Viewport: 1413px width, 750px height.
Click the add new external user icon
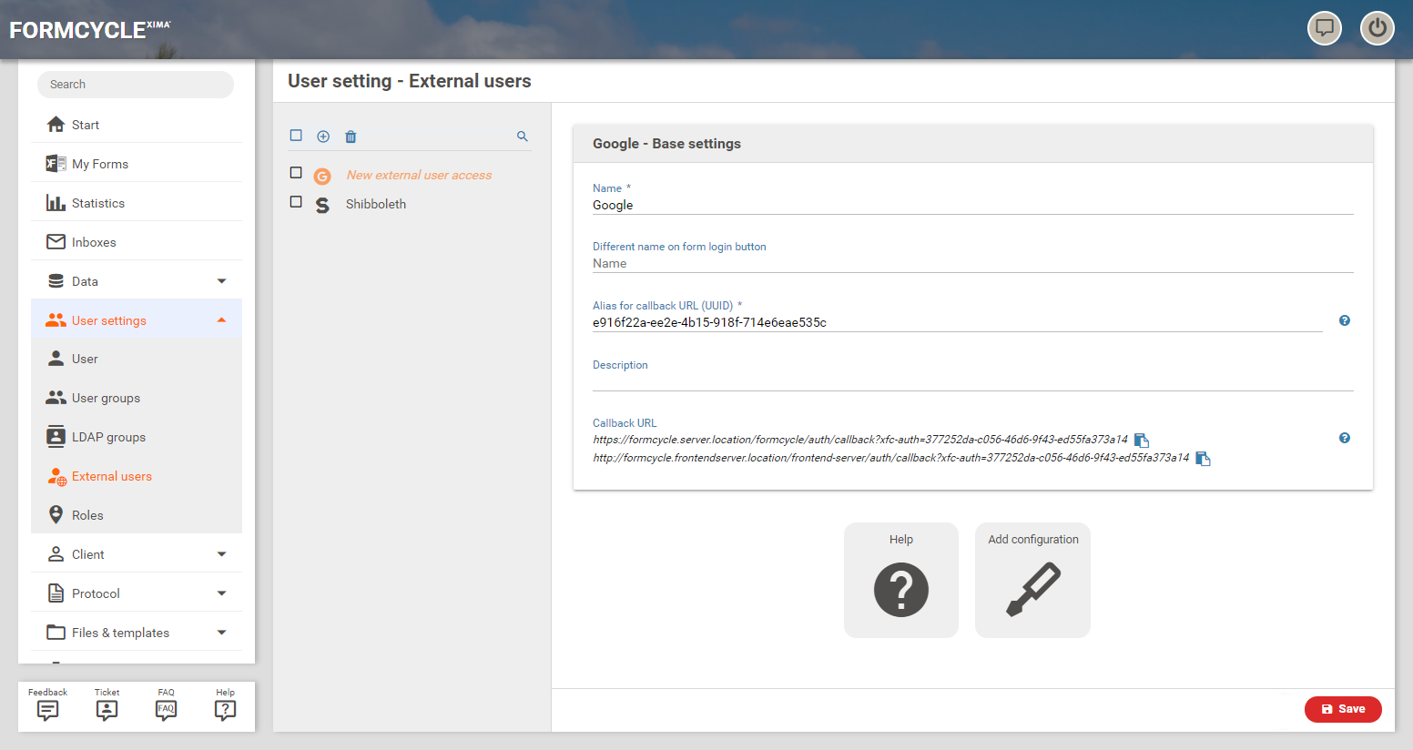[x=323, y=137]
